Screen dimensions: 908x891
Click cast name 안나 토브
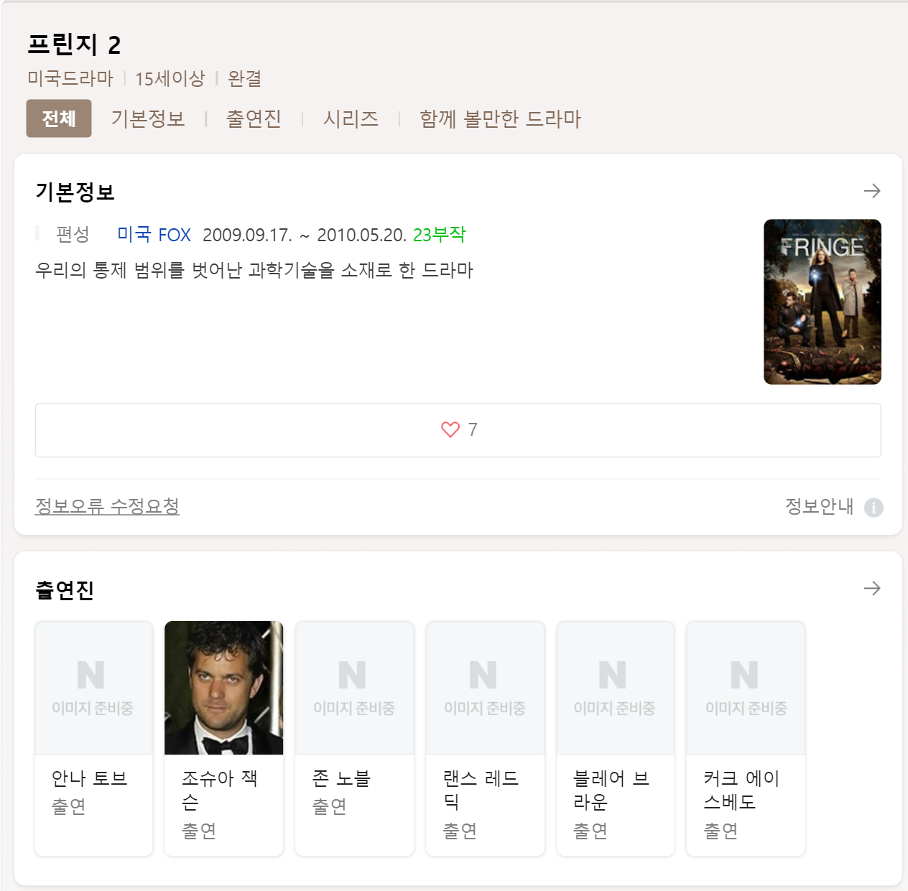pyautogui.click(x=90, y=778)
